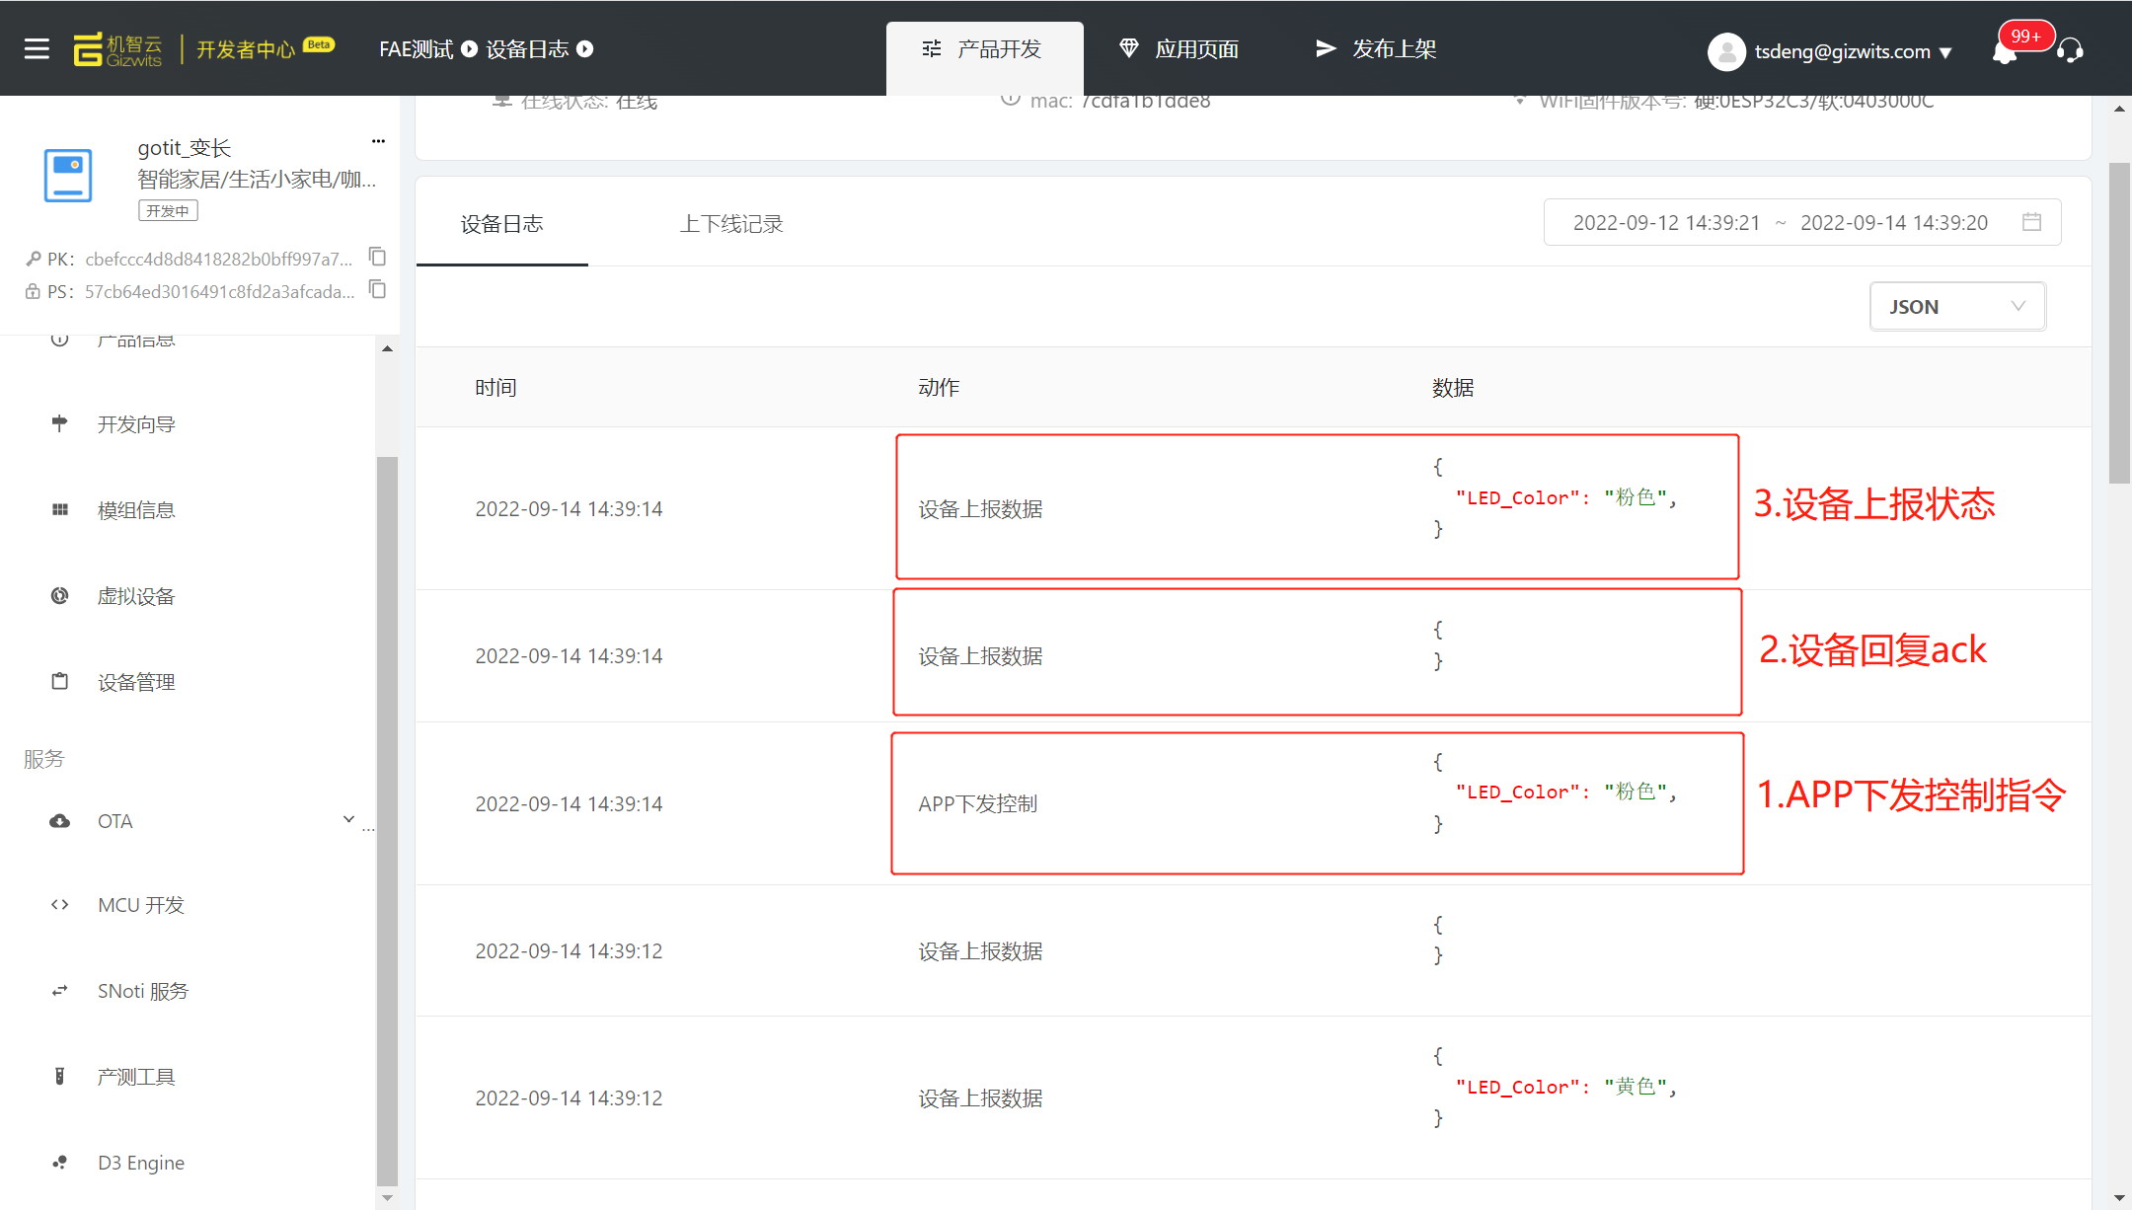Copy the PK product key
This screenshot has height=1210, width=2132.
point(377,257)
